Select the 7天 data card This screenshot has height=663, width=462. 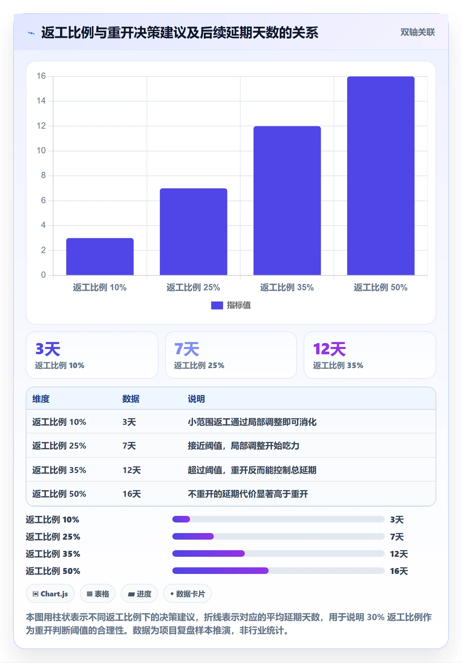231,355
